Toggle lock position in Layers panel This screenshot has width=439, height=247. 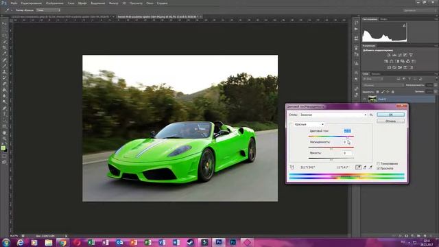388,92
